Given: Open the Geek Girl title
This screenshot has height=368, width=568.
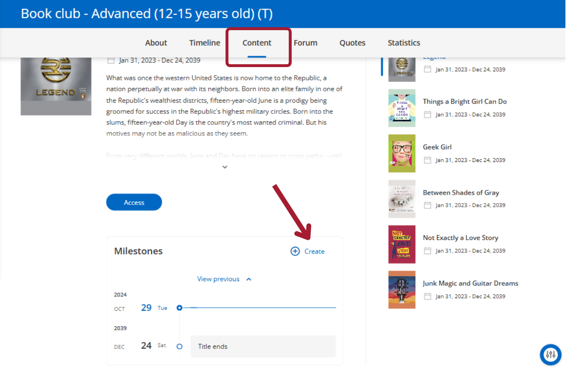Looking at the screenshot, I should 437,147.
